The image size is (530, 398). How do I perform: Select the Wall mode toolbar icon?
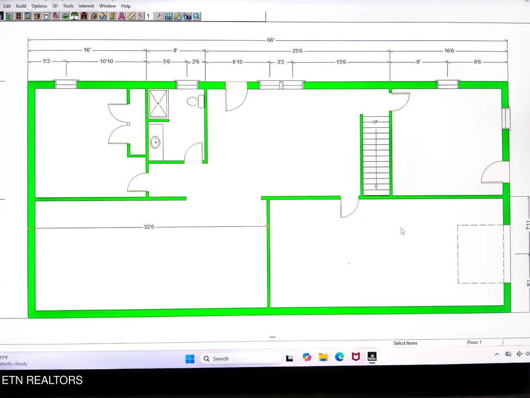tap(9, 16)
